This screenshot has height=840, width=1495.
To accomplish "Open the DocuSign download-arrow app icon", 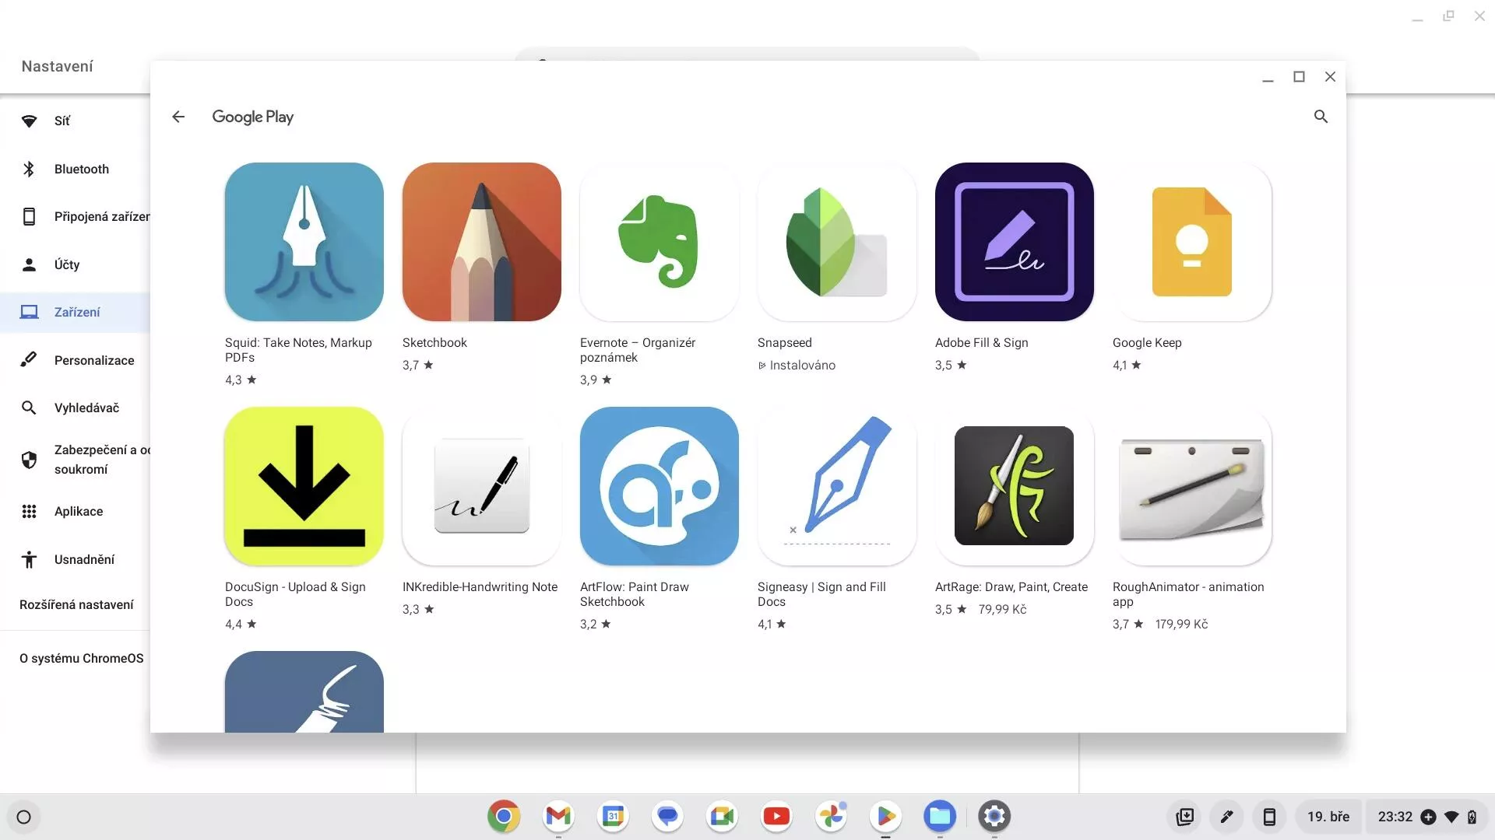I will pyautogui.click(x=304, y=486).
